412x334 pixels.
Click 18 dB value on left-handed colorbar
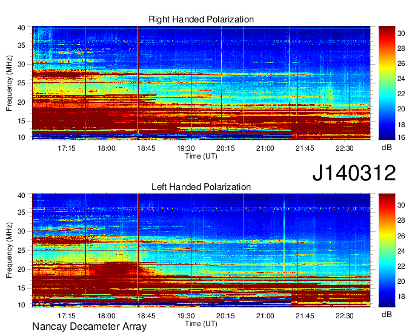(x=401, y=296)
